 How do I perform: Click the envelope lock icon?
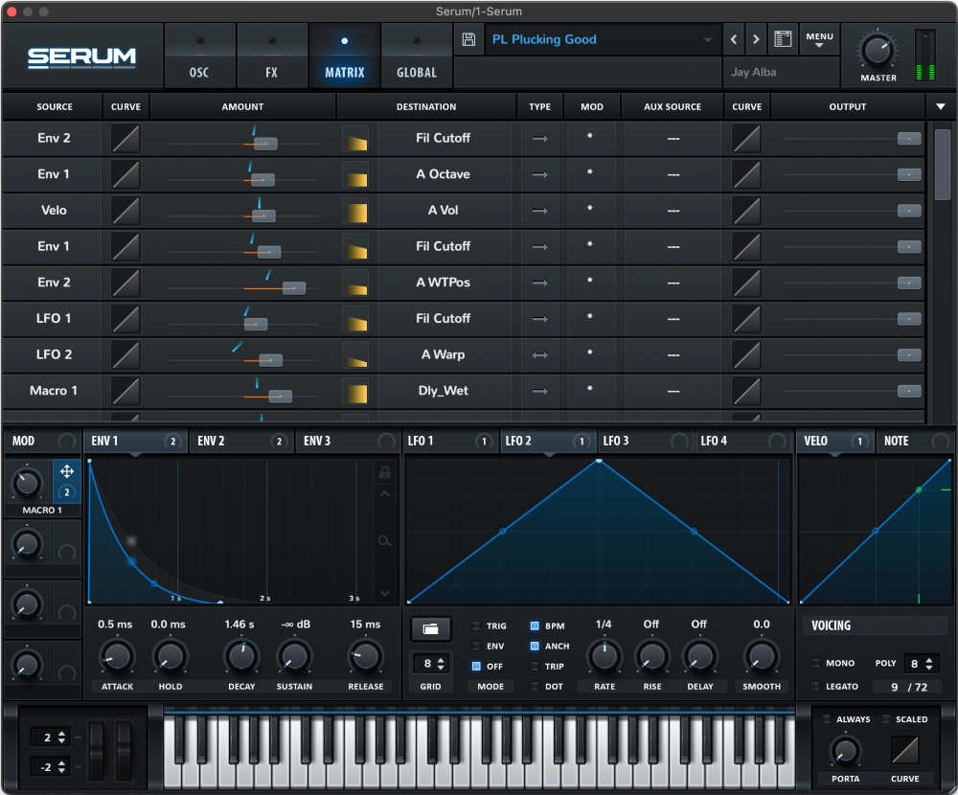coord(384,472)
